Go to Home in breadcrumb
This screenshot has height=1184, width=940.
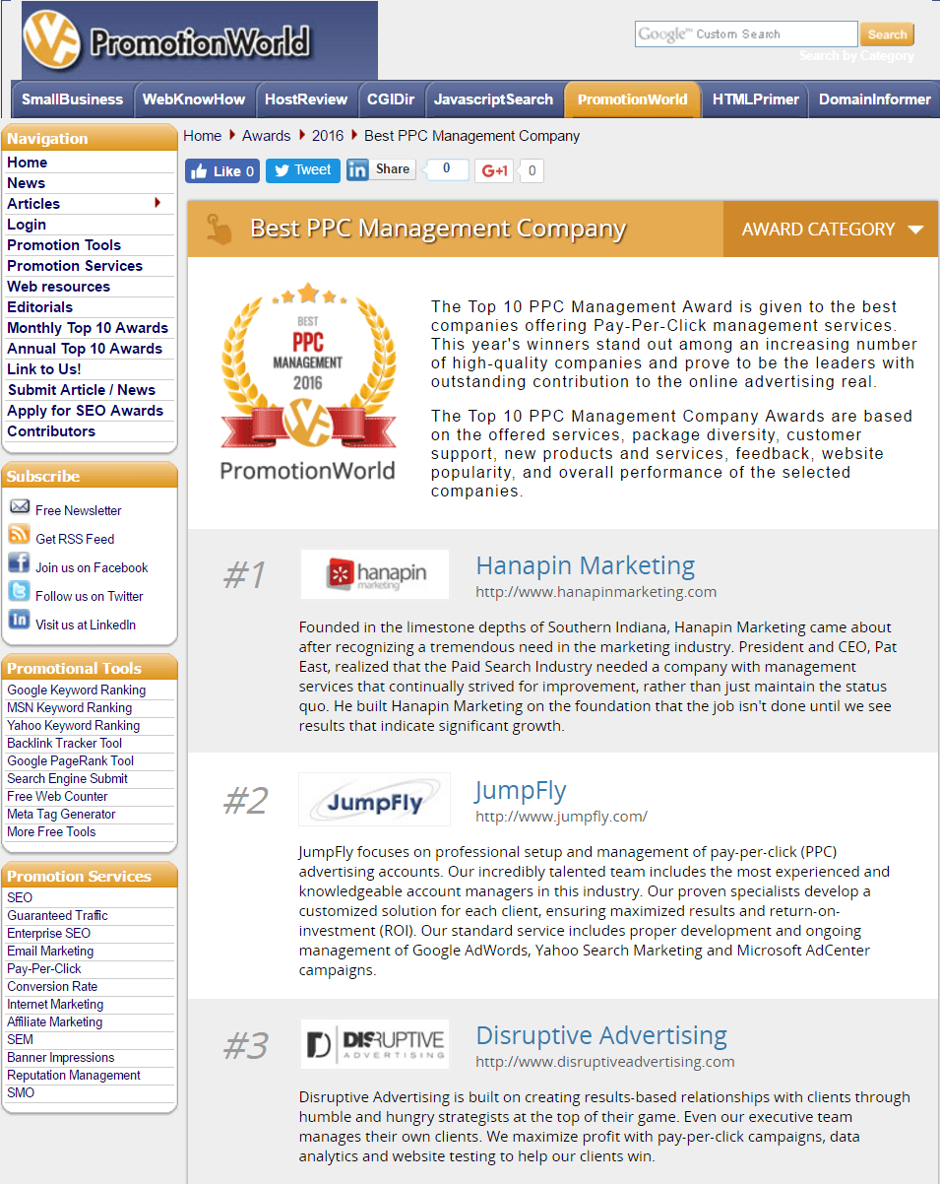(203, 136)
